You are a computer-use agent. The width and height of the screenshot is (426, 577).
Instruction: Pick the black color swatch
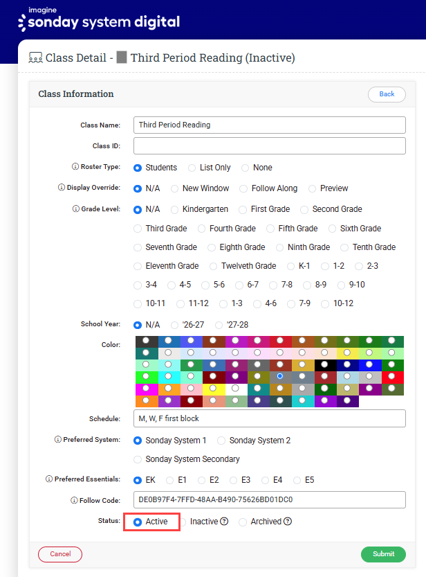pos(324,366)
